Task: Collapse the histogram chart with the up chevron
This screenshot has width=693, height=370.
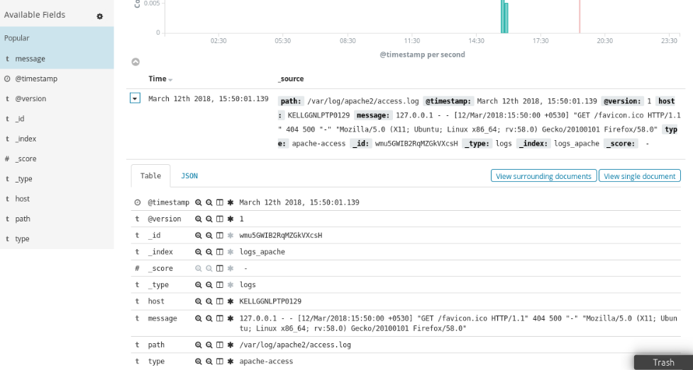Action: pyautogui.click(x=135, y=62)
